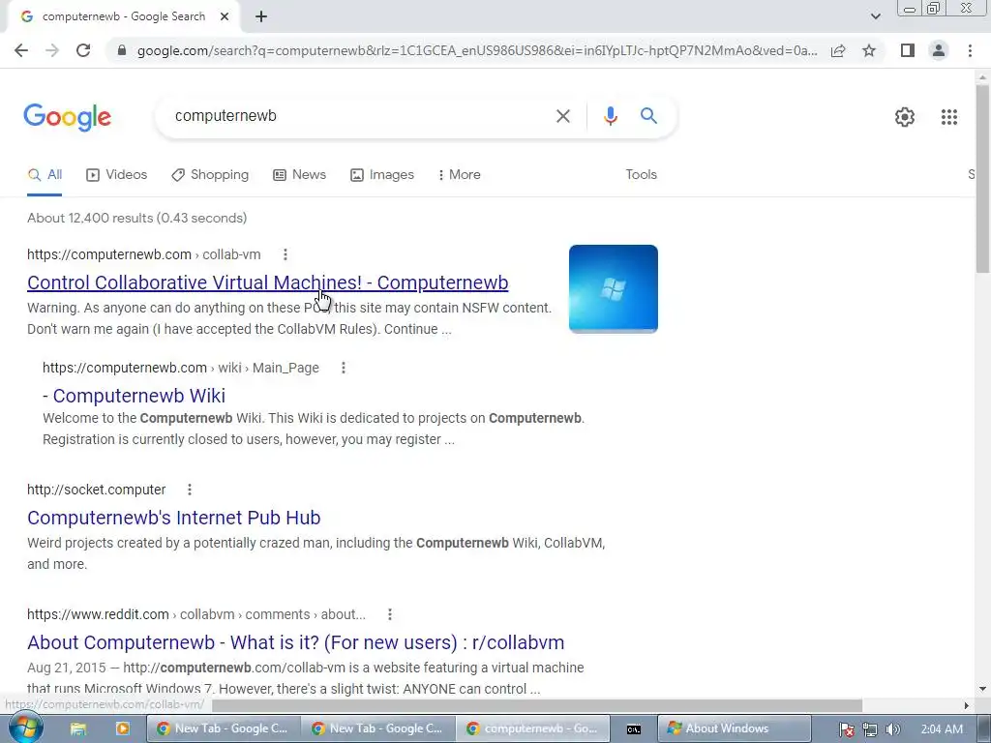The image size is (991, 743).
Task: Switch to About Windows taskbar window
Action: (734, 728)
